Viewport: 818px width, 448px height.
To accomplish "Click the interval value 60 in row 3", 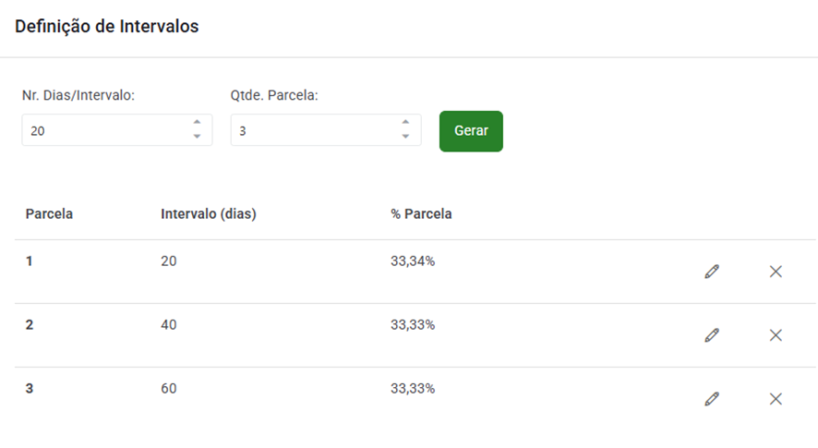I will (x=169, y=389).
